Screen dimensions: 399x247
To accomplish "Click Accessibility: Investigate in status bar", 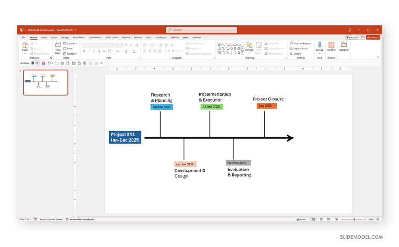I will click(x=80, y=219).
